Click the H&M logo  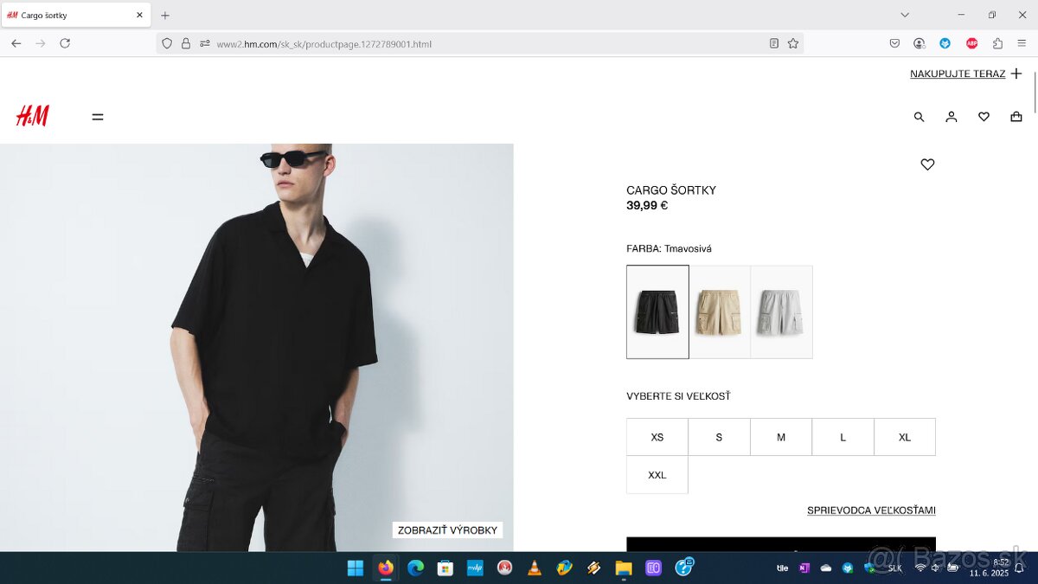click(33, 116)
